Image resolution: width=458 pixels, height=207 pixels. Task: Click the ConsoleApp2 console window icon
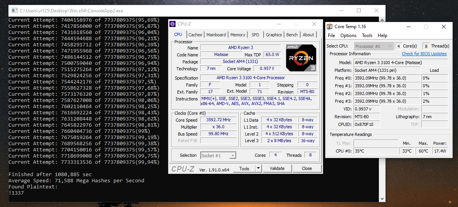pyautogui.click(x=14, y=11)
